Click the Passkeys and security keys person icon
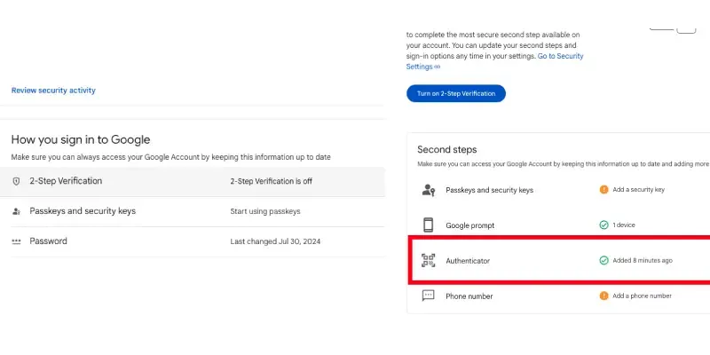Screen dimensions: 710x355 click(16, 211)
